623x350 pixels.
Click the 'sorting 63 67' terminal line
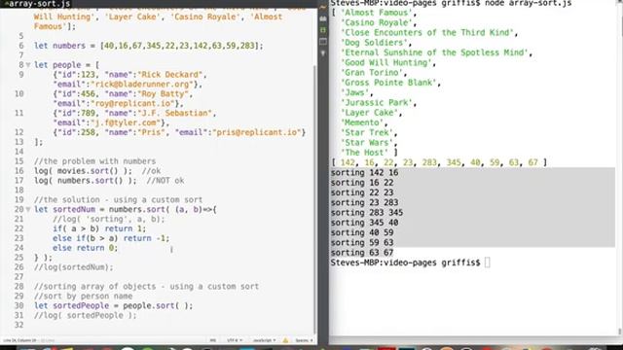[362, 253]
